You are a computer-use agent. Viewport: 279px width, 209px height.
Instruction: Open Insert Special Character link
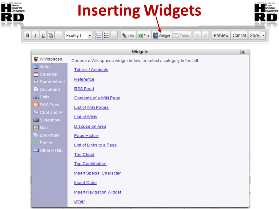point(97,173)
